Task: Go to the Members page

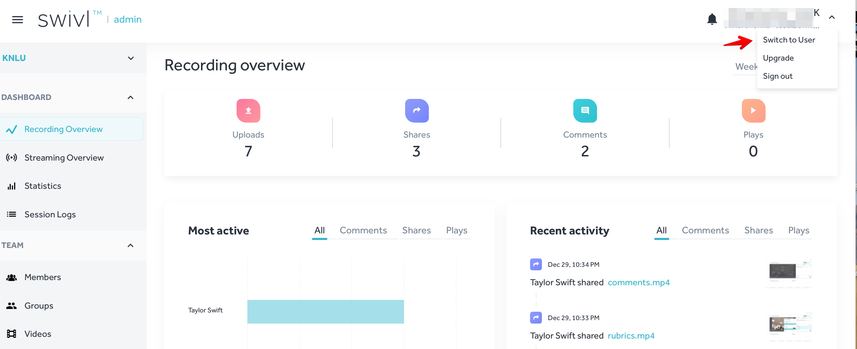Action: click(x=43, y=277)
